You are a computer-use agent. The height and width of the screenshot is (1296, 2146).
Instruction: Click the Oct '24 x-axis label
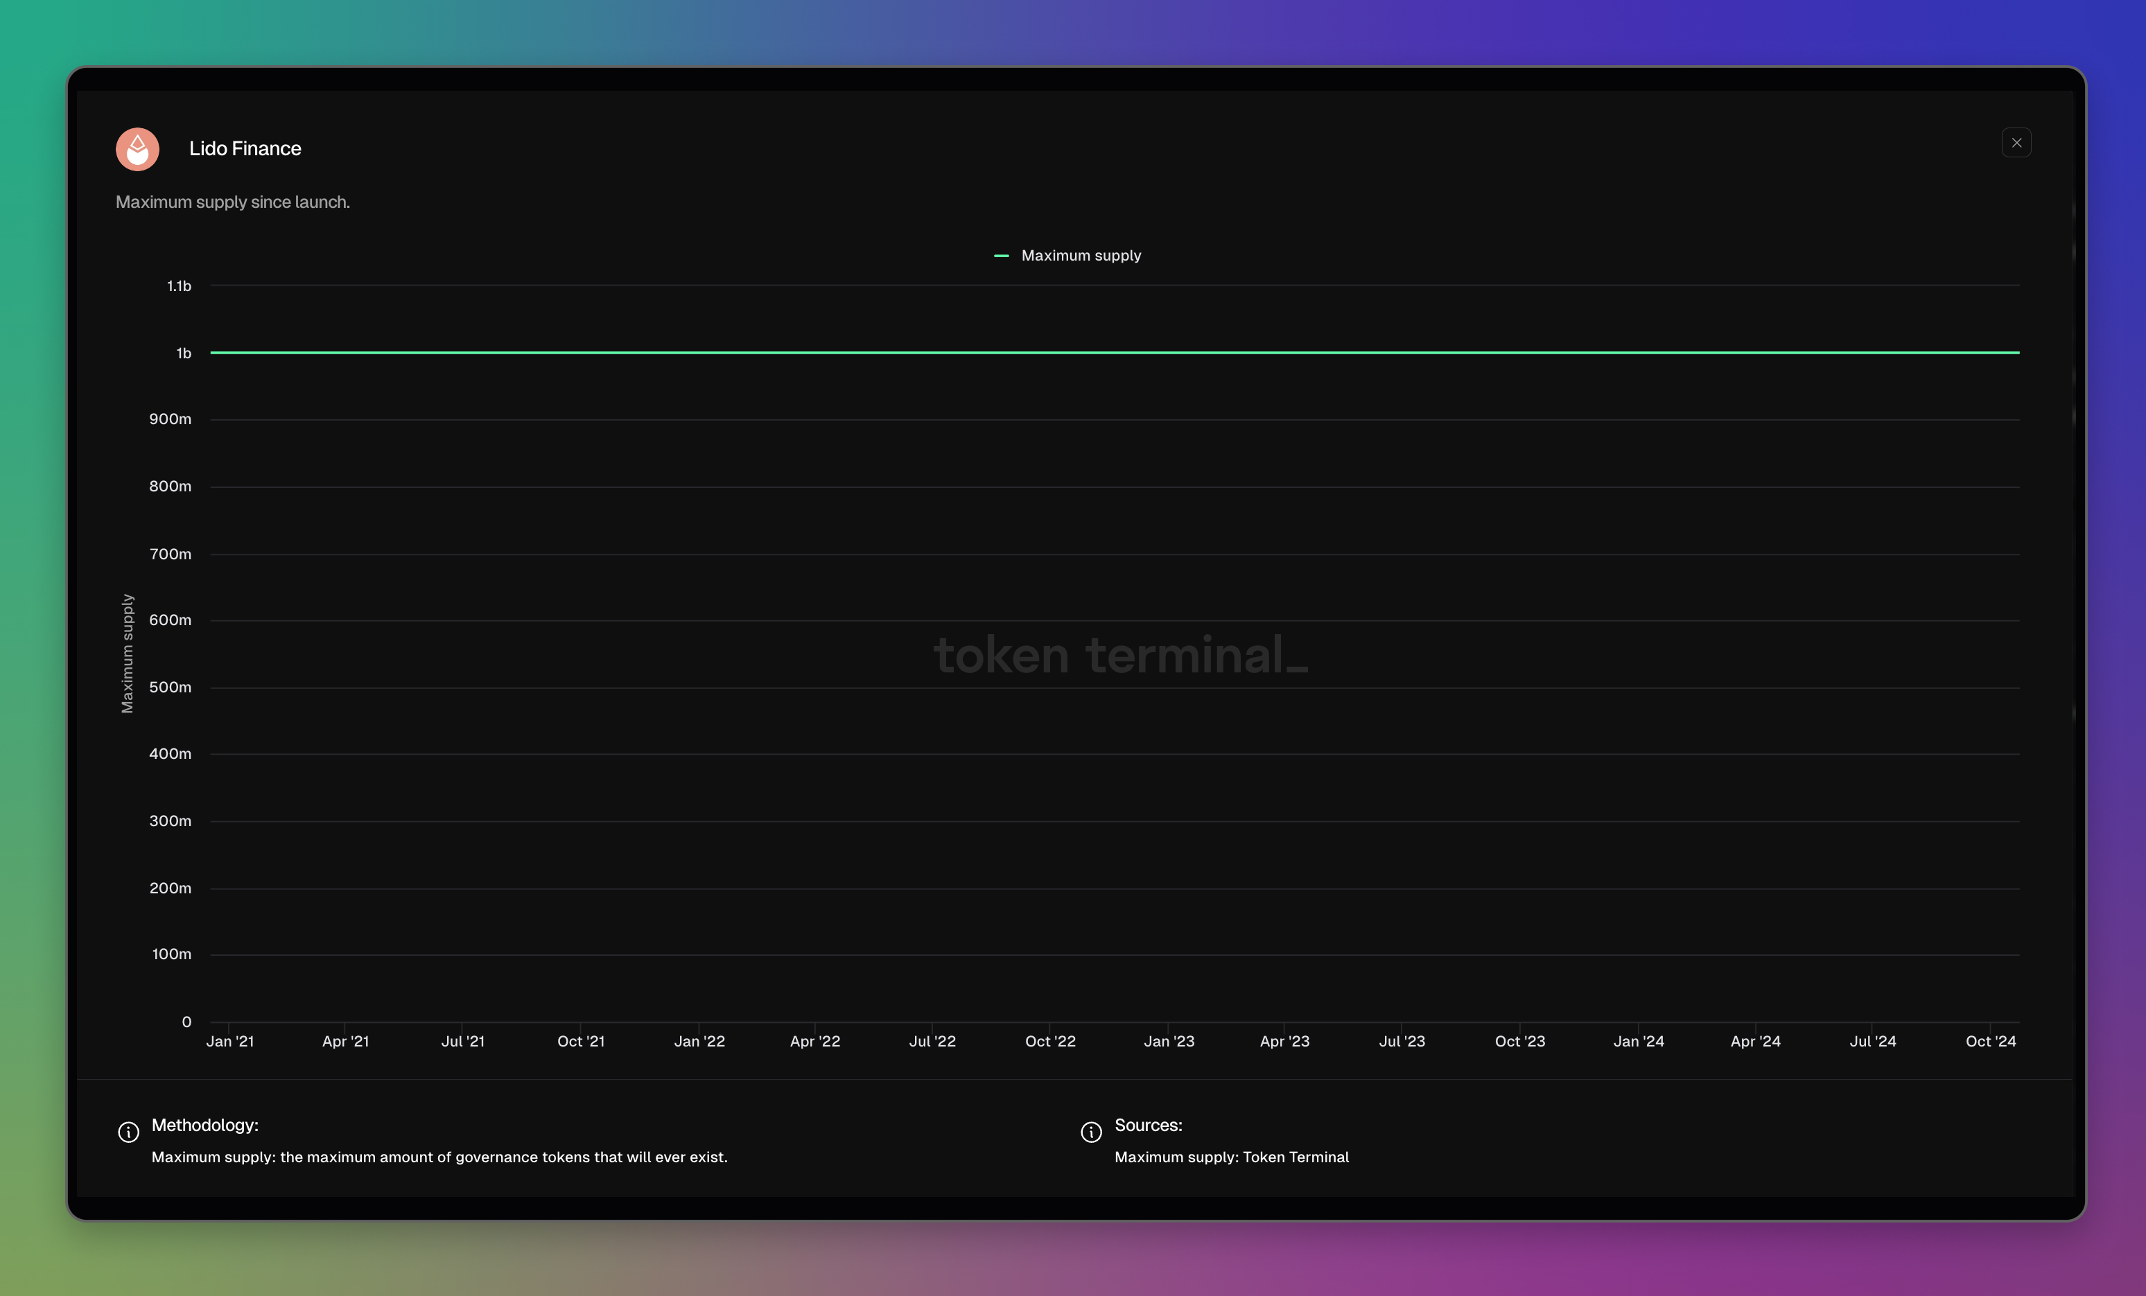pyautogui.click(x=1990, y=1041)
